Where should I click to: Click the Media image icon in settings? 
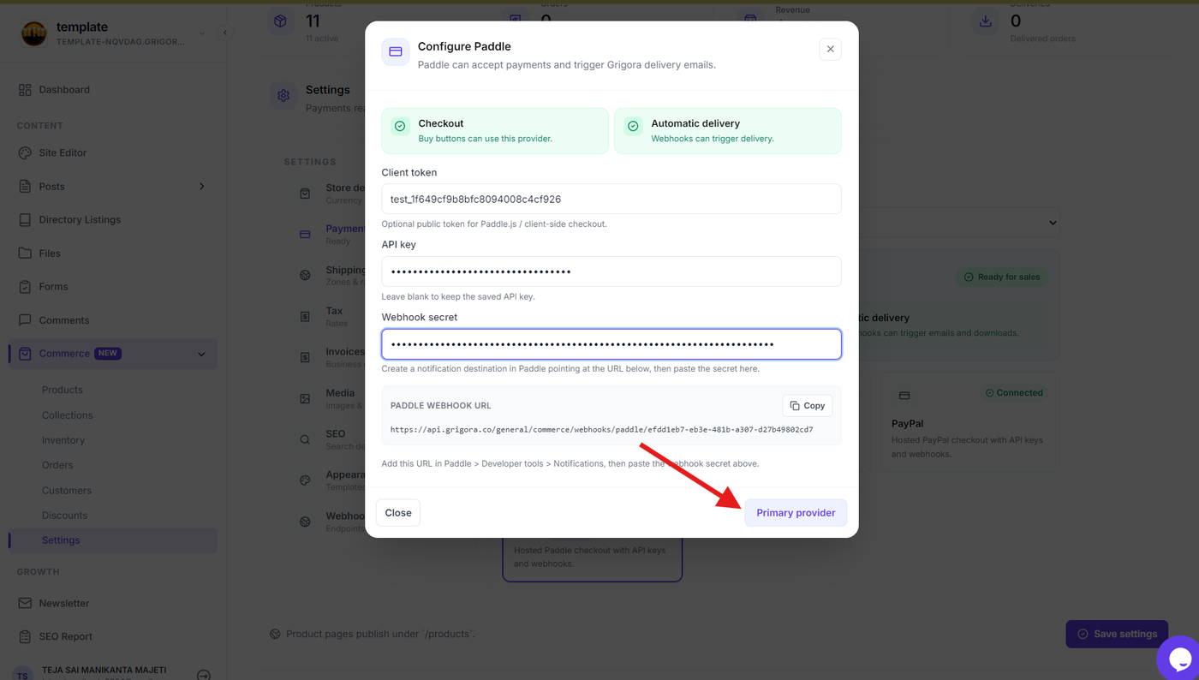[305, 398]
